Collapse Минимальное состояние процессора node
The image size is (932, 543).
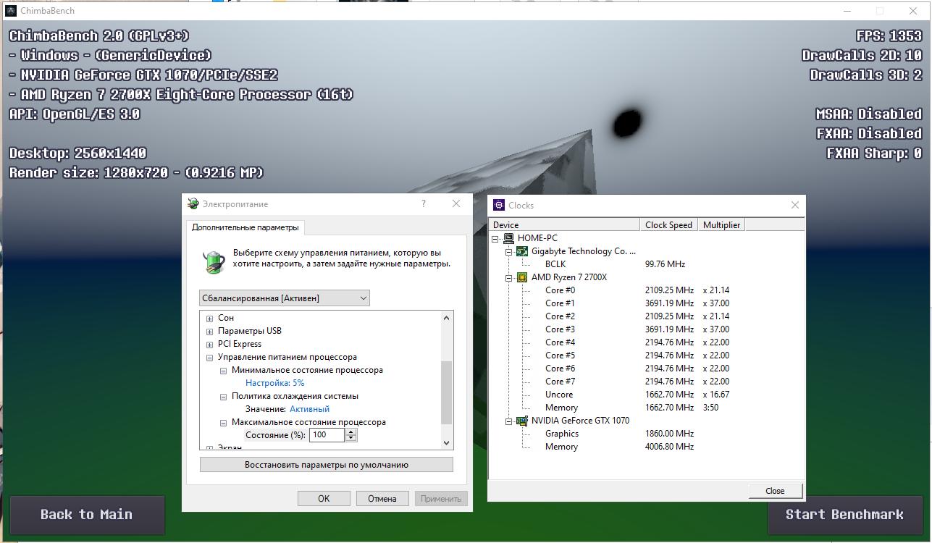223,370
